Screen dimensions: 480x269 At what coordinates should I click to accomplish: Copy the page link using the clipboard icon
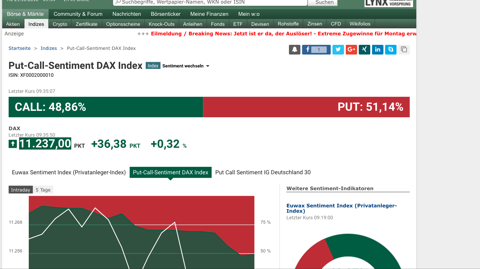coord(404,49)
